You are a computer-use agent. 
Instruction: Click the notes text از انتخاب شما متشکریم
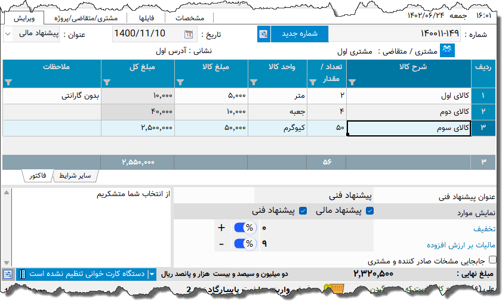coord(133,194)
